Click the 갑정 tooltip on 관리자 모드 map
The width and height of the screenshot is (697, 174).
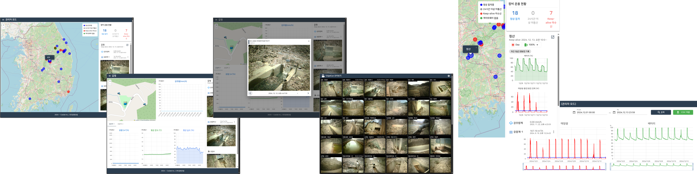(x=49, y=57)
